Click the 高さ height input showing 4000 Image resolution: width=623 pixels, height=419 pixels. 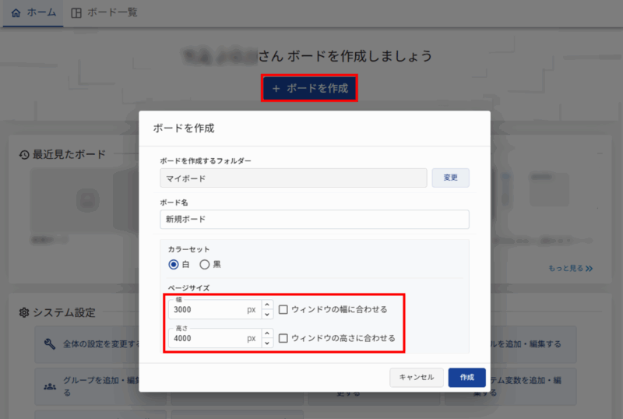pos(215,338)
